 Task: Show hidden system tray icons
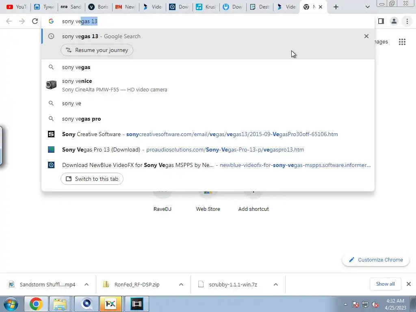click(x=345, y=304)
